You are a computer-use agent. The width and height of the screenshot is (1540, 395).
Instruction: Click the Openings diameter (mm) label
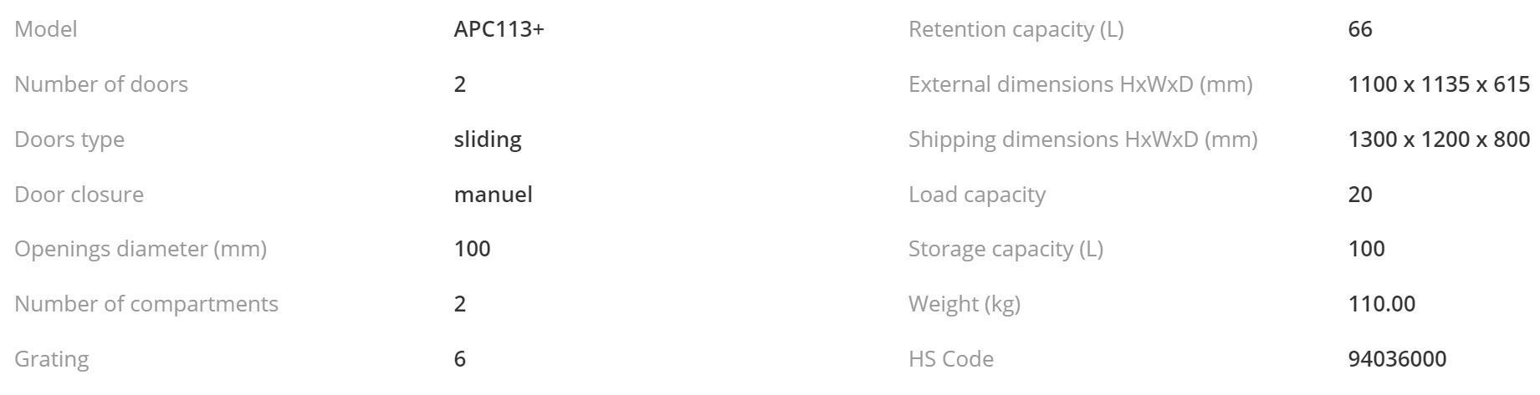tap(141, 249)
